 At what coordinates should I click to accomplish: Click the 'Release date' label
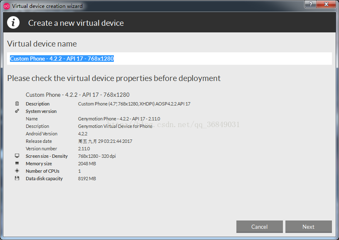coord(39,141)
